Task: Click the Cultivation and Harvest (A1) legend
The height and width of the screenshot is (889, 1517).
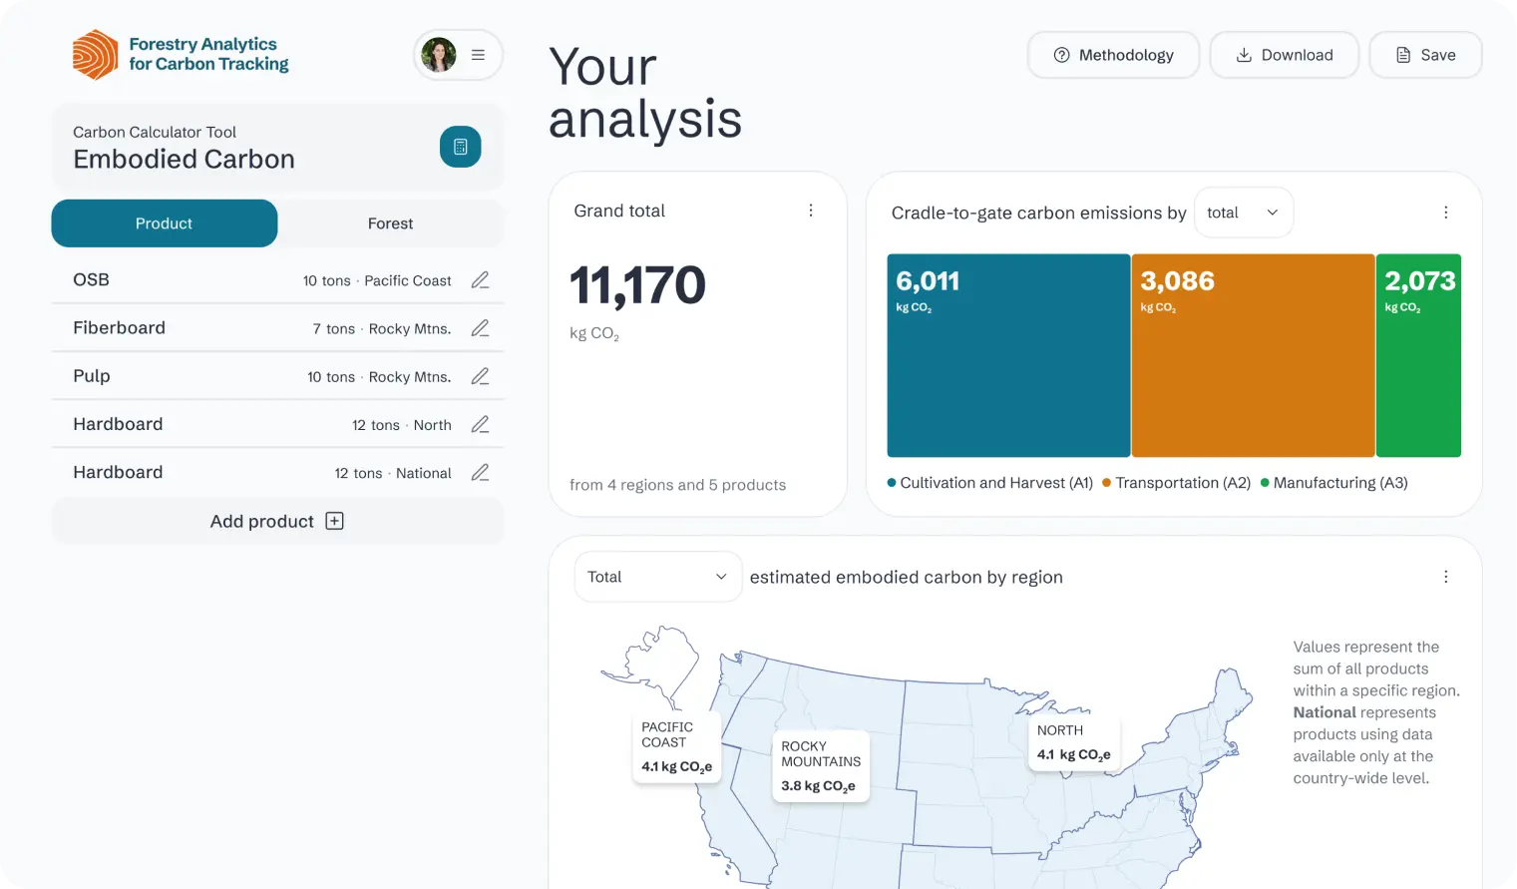Action: tap(990, 483)
